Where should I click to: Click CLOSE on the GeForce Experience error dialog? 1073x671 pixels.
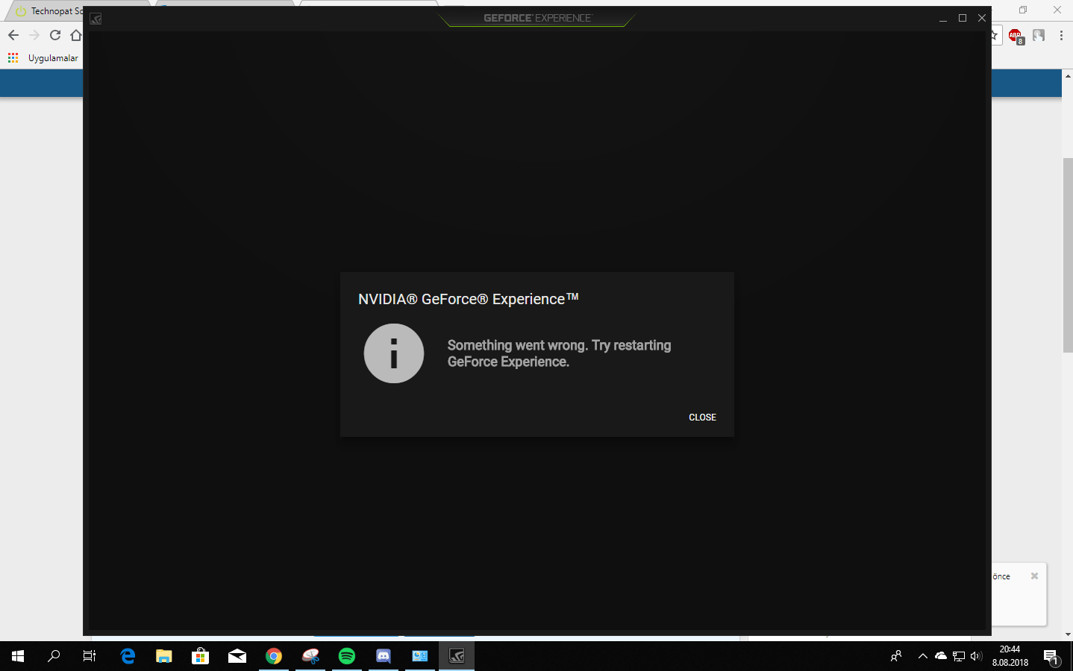701,418
